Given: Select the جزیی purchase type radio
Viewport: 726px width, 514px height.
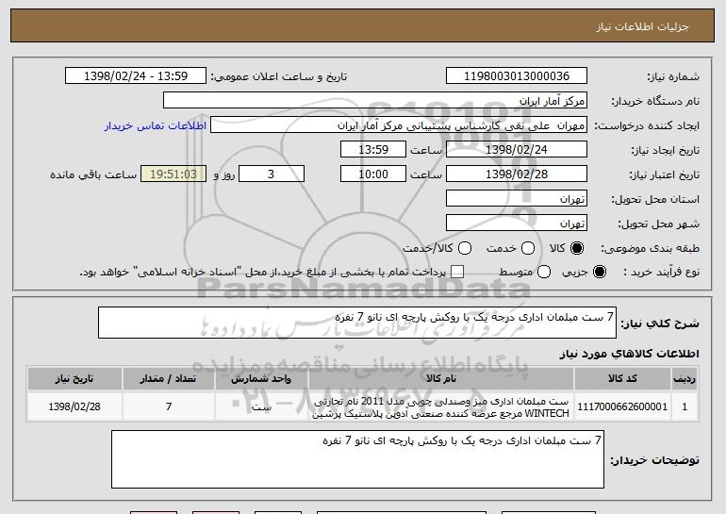Looking at the screenshot, I should [599, 272].
